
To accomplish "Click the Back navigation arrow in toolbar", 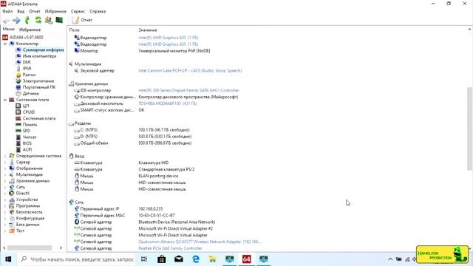I will (6, 20).
